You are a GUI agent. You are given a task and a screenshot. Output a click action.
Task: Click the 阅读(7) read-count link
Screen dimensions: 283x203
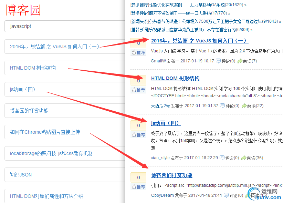point(247,61)
